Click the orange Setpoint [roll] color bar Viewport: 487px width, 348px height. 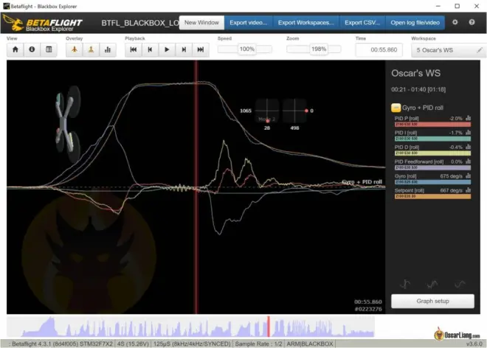432,196
